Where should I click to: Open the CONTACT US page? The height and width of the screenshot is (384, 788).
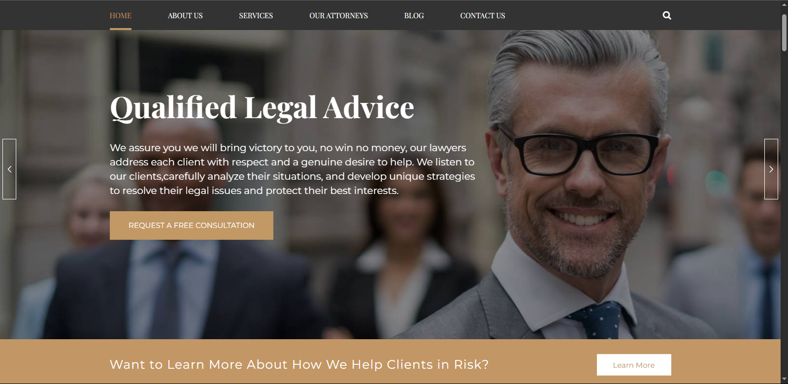pos(483,16)
